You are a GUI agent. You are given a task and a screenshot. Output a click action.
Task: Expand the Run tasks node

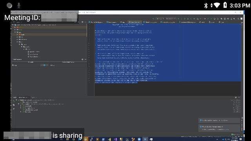point(21,112)
